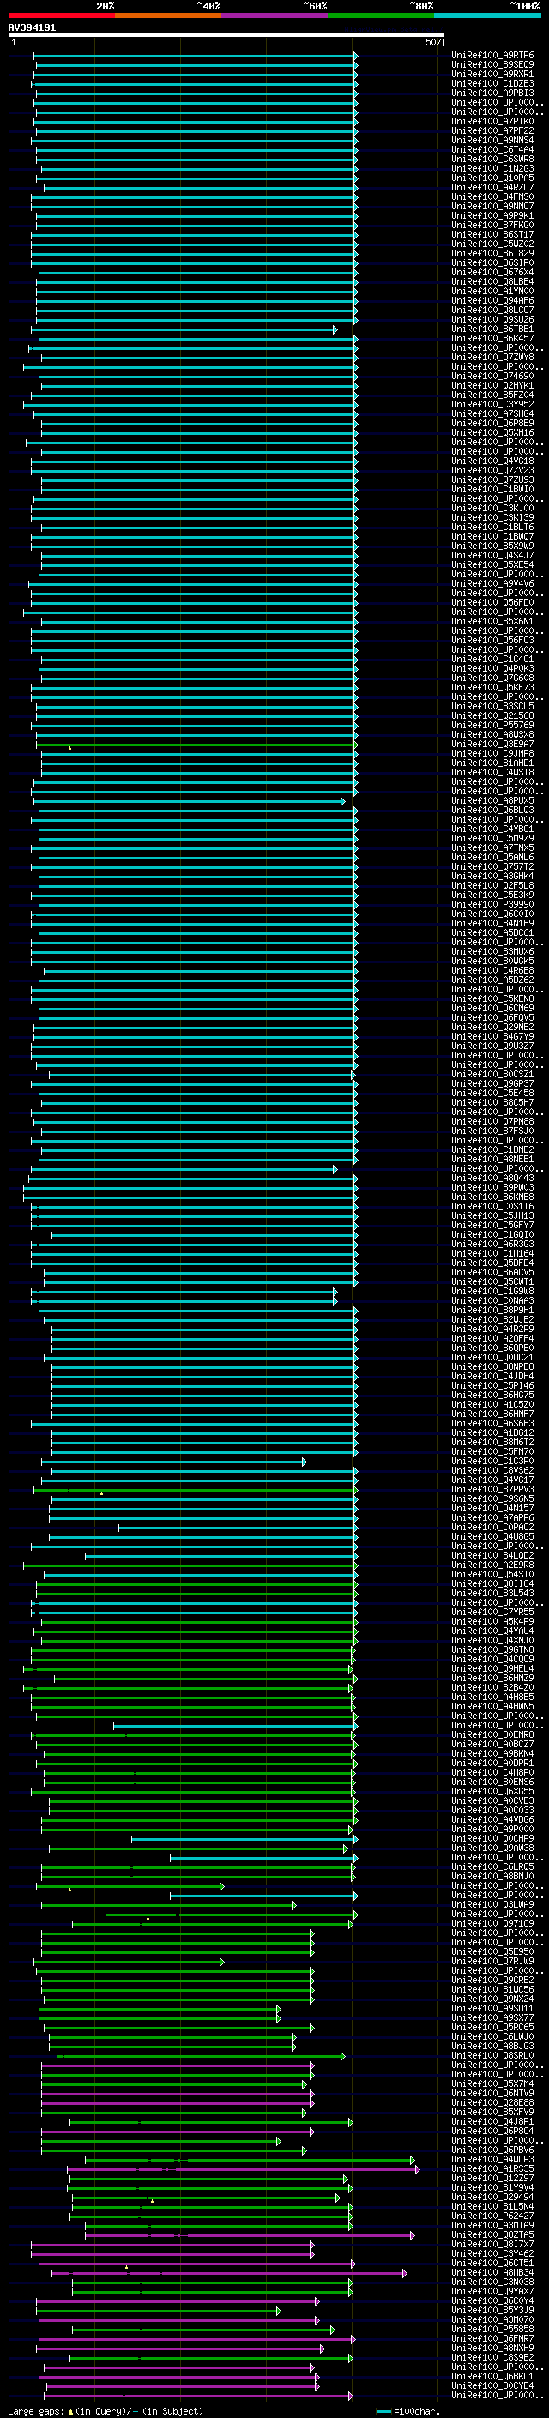Click the UniRef100_C8VS62 entry
The height and width of the screenshot is (2418, 549).
click(x=492, y=1471)
